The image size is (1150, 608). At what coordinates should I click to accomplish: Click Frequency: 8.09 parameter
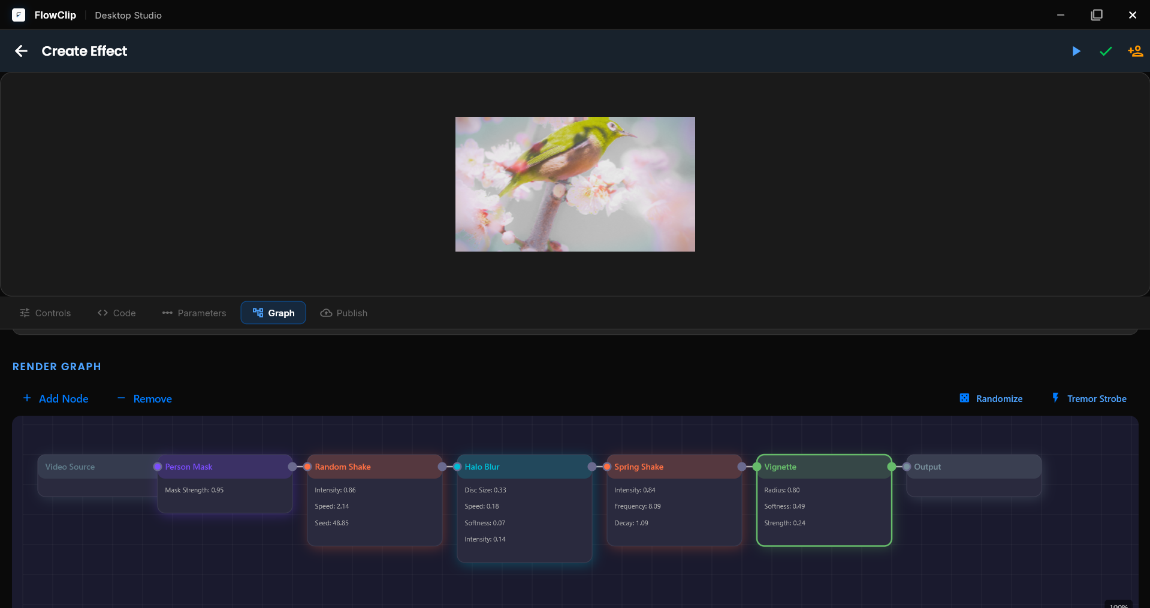click(638, 506)
